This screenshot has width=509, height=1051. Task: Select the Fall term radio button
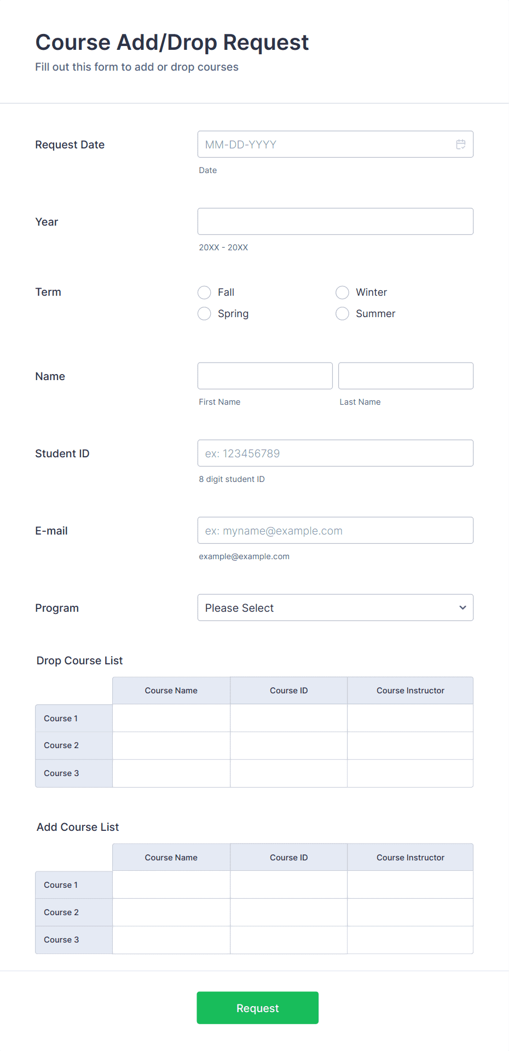(204, 292)
